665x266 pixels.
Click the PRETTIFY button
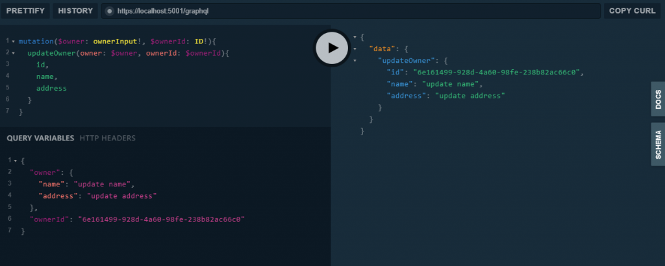[x=25, y=11]
